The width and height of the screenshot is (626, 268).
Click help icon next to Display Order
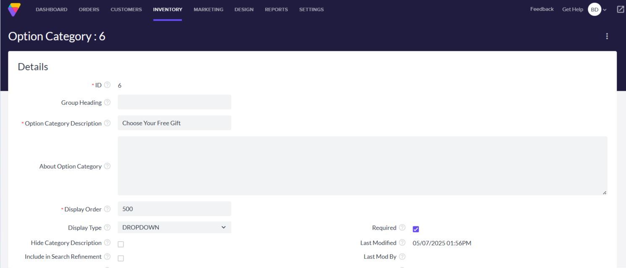pos(107,209)
